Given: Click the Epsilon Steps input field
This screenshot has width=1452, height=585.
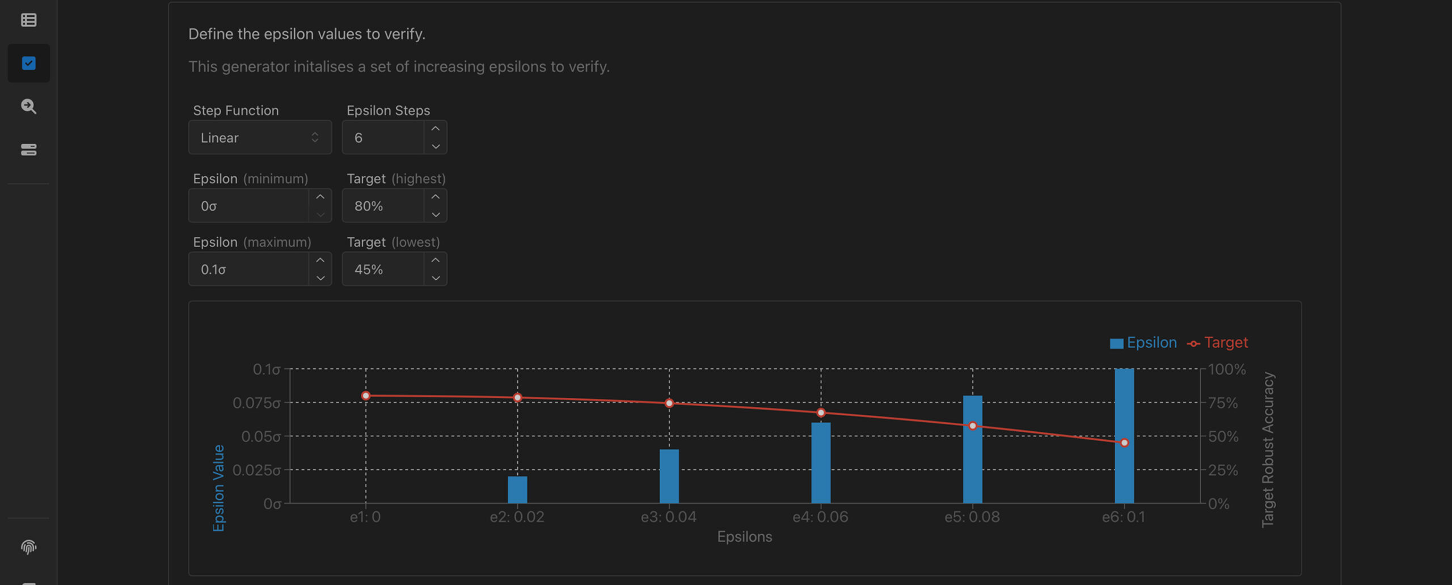Looking at the screenshot, I should coord(383,137).
